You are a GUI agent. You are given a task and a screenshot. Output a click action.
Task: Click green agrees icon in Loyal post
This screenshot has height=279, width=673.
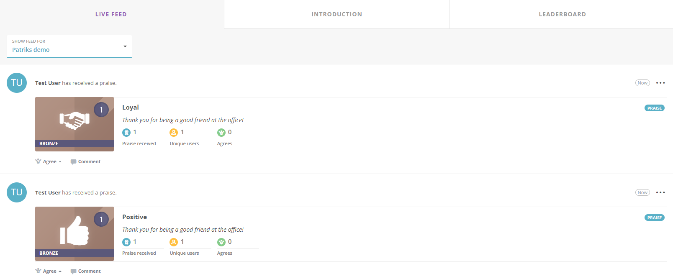tap(221, 133)
